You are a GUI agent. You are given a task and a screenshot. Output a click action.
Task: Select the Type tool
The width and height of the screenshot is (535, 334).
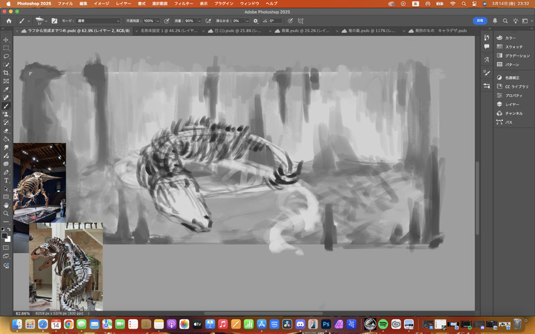6,180
